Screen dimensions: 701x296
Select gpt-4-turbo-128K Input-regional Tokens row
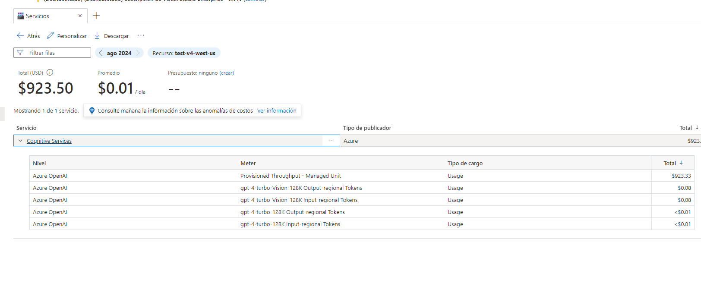click(x=362, y=224)
